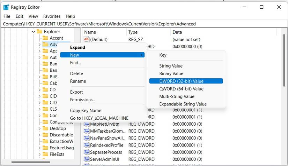The height and width of the screenshot is (166, 288).
Task: Click the Registry Editor app icon
Action: pyautogui.click(x=6, y=7)
